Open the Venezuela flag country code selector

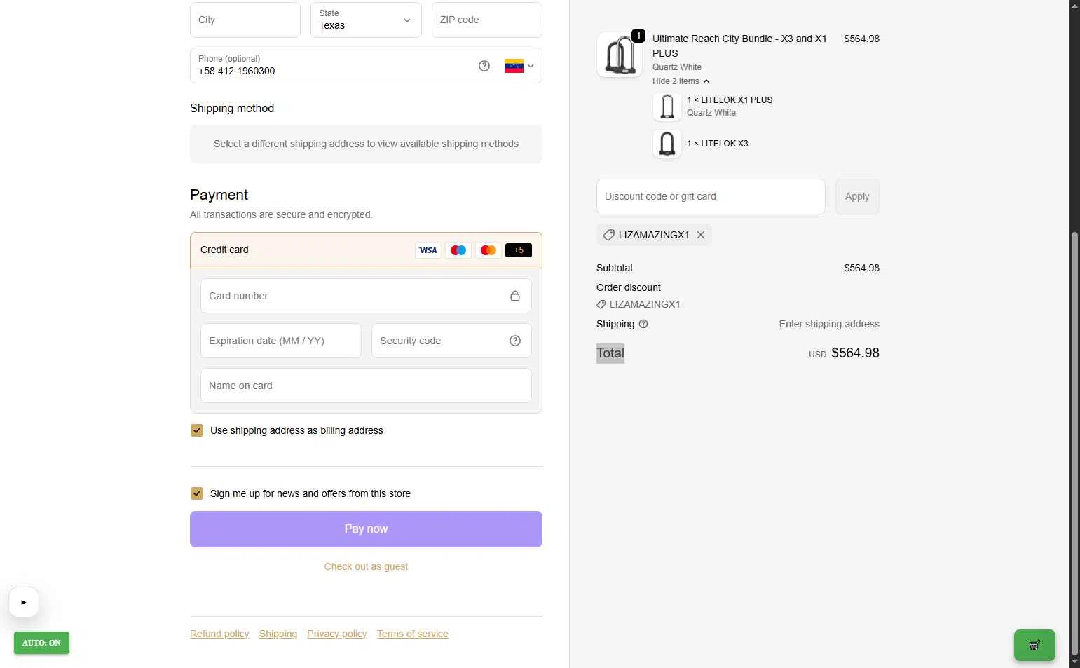tap(519, 66)
